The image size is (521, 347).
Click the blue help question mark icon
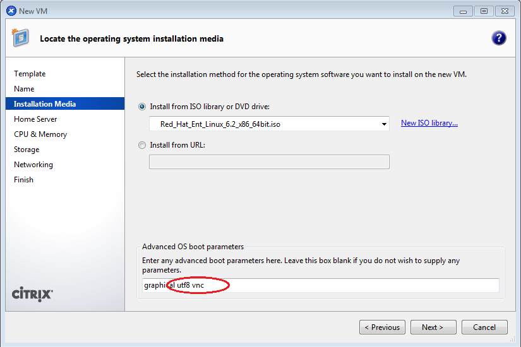[498, 38]
